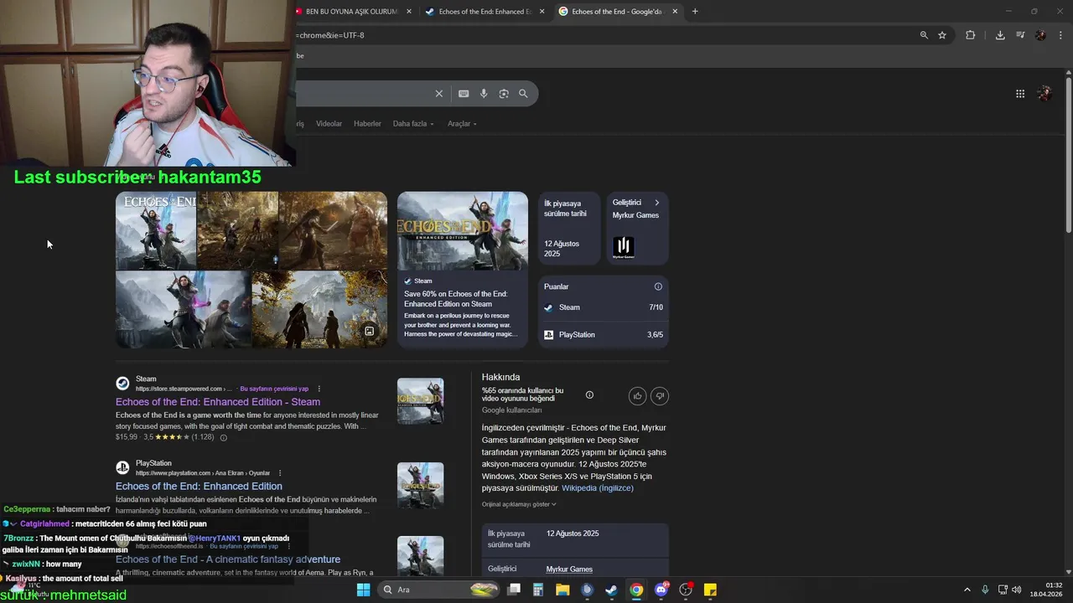The height and width of the screenshot is (603, 1073).
Task: Open thumbnail beside the Steam search result
Action: (421, 401)
